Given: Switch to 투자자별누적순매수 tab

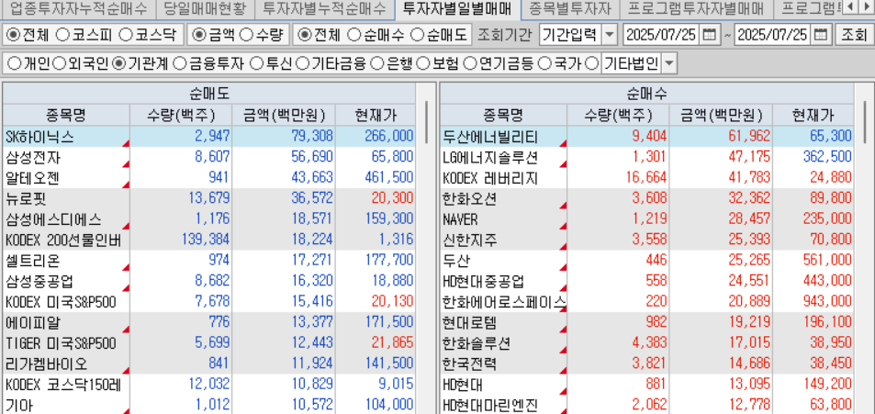Looking at the screenshot, I should tap(324, 8).
